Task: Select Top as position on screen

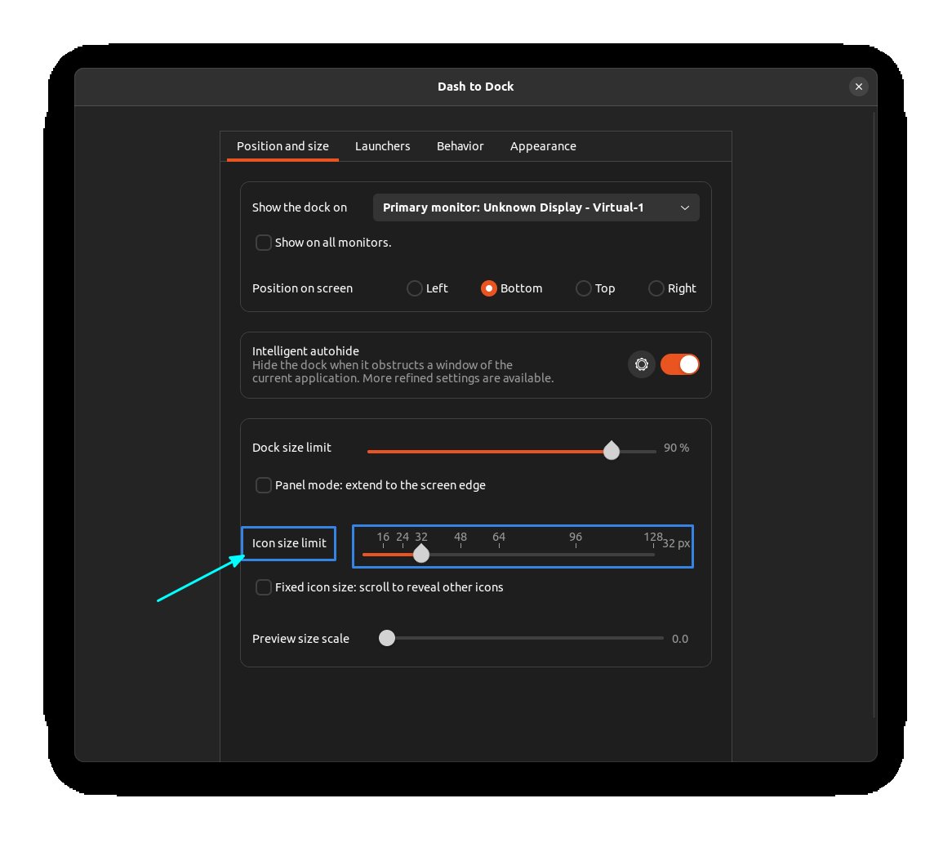Action: 584,288
